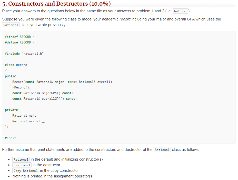Screen dimensions: 238x180
Task: Click the line #include "rational.h"
Action: tap(24, 54)
